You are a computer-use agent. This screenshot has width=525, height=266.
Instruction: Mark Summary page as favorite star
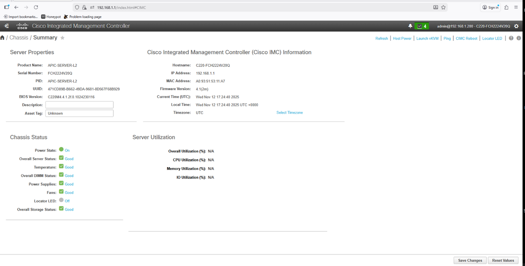click(62, 38)
